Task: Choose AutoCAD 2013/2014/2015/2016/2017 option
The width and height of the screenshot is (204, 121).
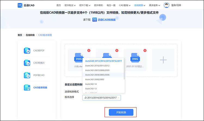Action: pos(104,61)
